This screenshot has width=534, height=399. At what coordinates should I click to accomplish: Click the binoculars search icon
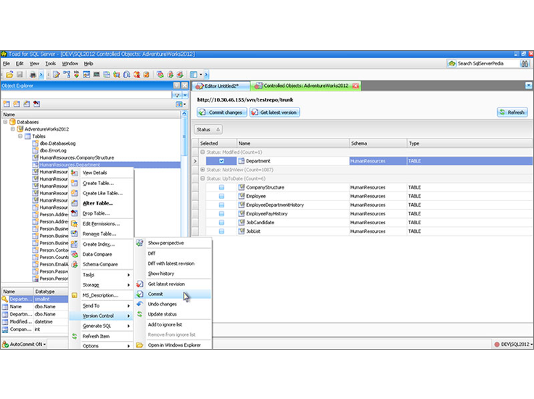(525, 63)
